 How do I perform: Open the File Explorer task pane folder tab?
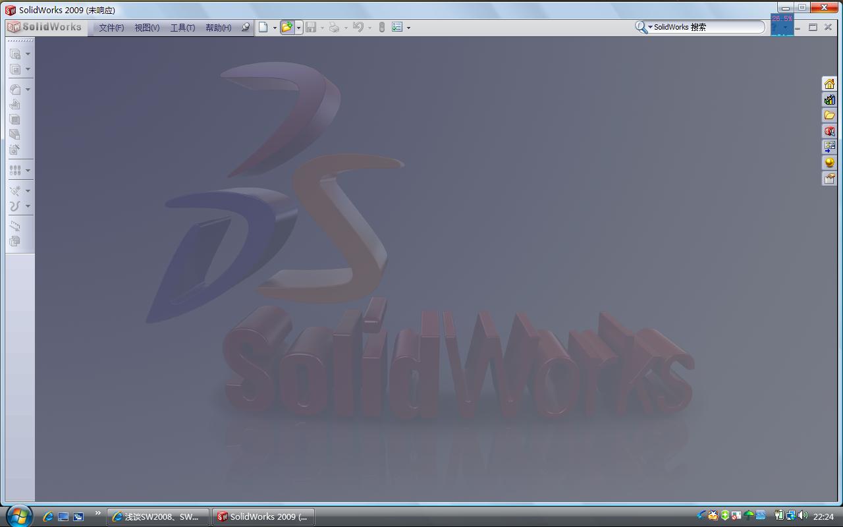coord(829,115)
